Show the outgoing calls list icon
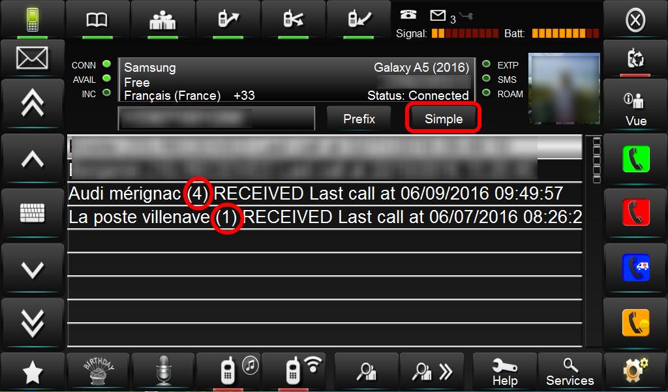Viewport: 668px width, 392px height. tap(228, 20)
